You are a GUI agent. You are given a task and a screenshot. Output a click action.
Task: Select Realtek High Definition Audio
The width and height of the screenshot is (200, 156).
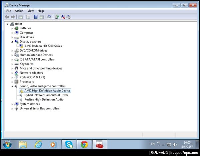[44, 99]
